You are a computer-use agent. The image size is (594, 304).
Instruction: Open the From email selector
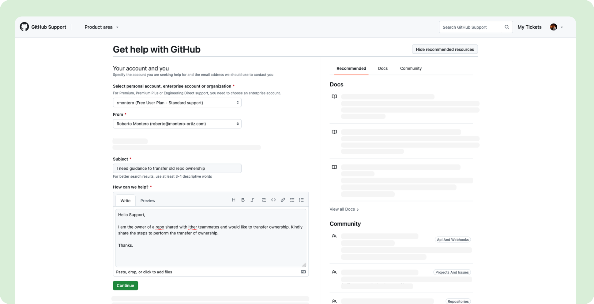tap(177, 124)
